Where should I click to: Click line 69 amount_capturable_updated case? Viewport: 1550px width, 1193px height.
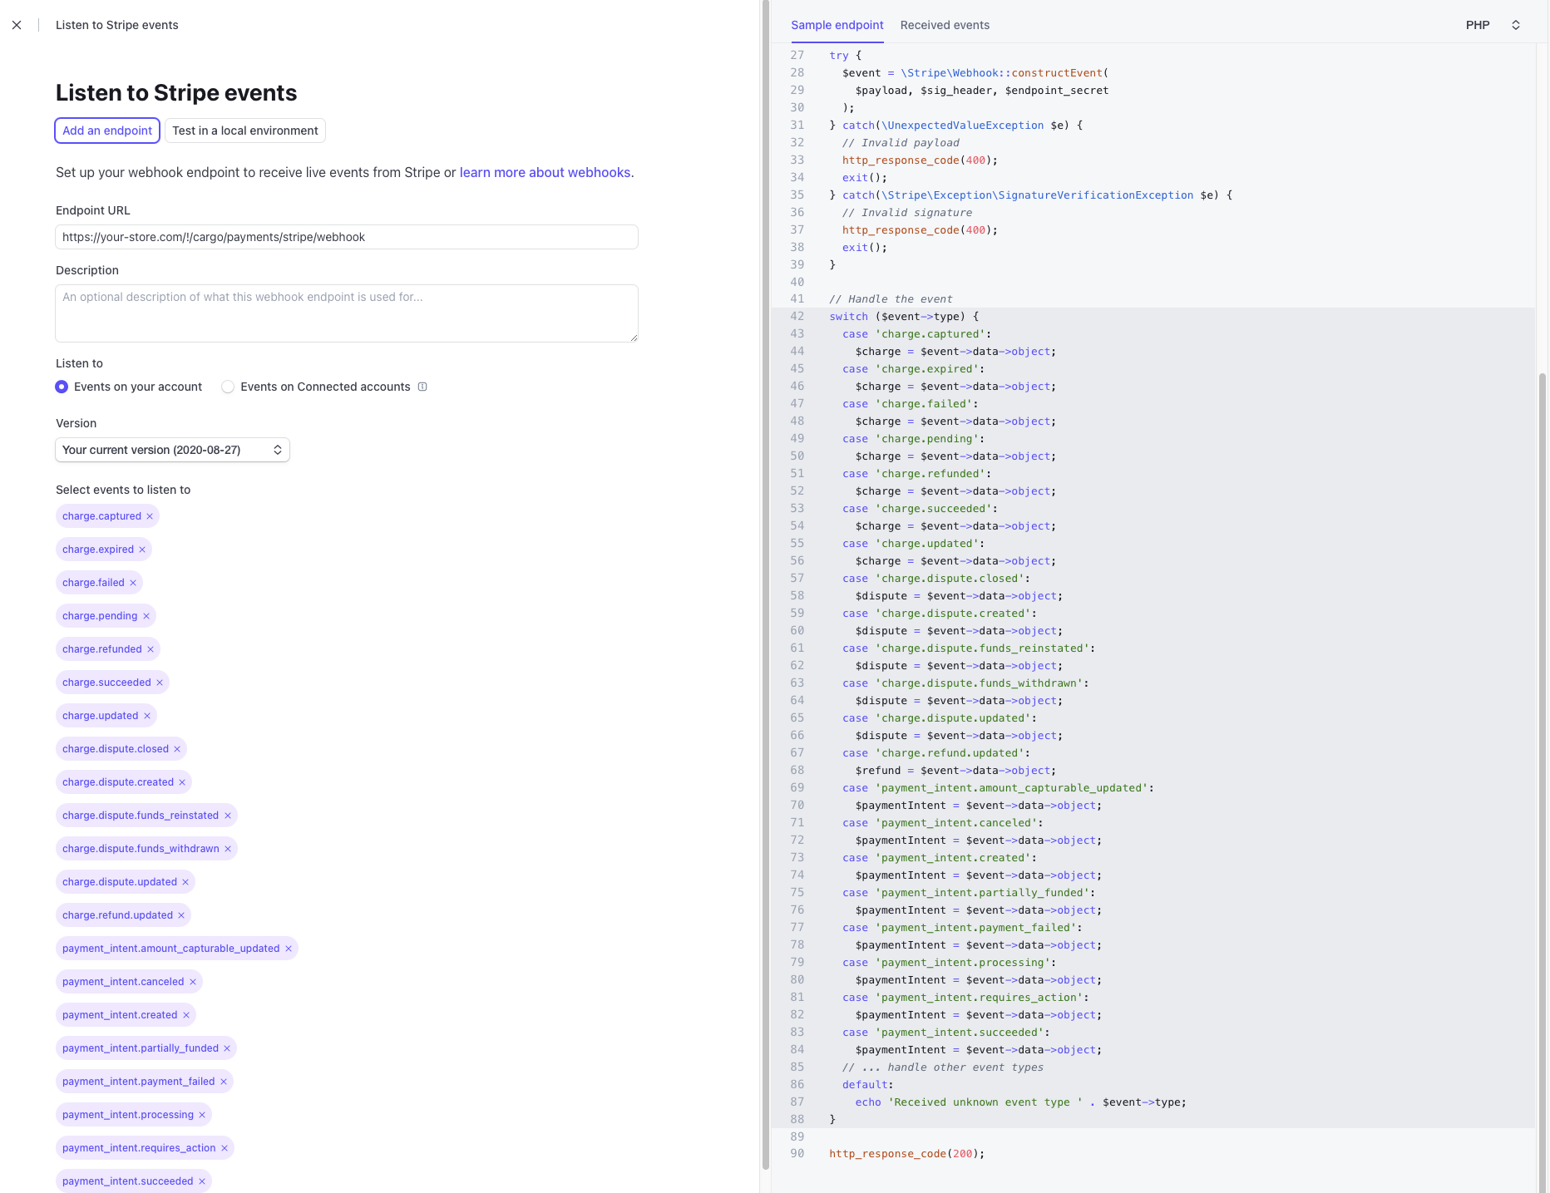[998, 788]
